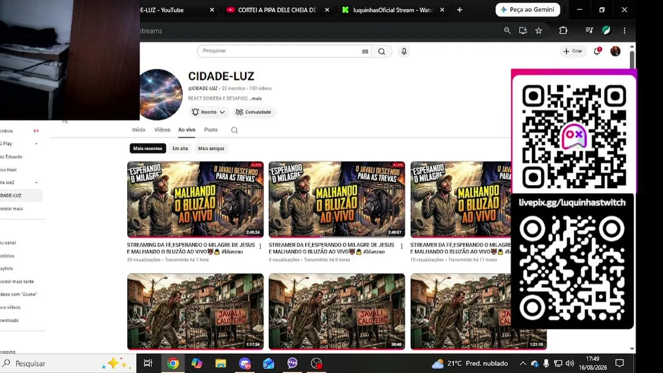663x373 pixels.
Task: Switch to the Posts channel tab
Action: point(211,130)
